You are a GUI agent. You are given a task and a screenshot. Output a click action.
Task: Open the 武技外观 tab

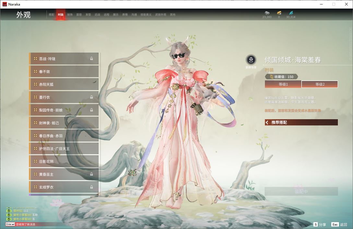(x=161, y=15)
